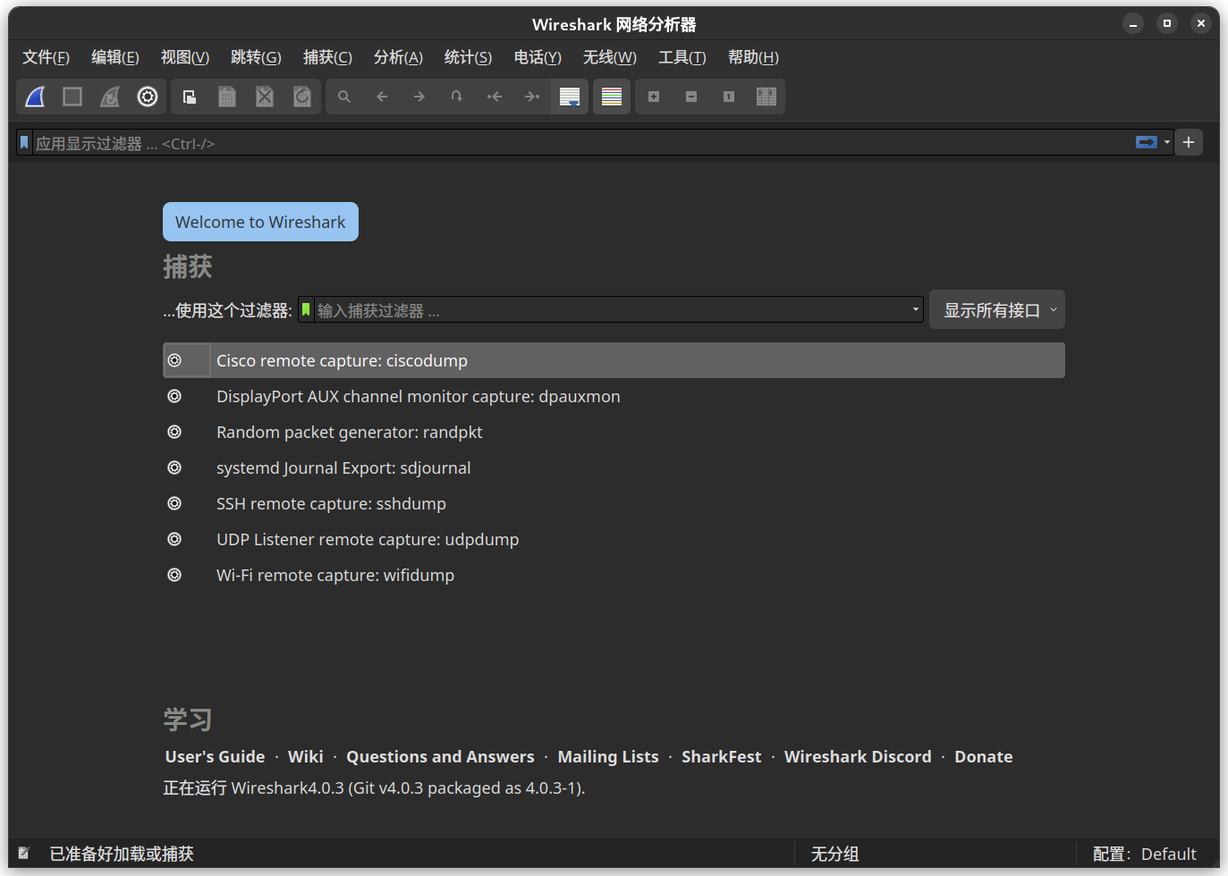This screenshot has width=1228, height=876.
Task: Open the 视图(V) menu
Action: (x=185, y=57)
